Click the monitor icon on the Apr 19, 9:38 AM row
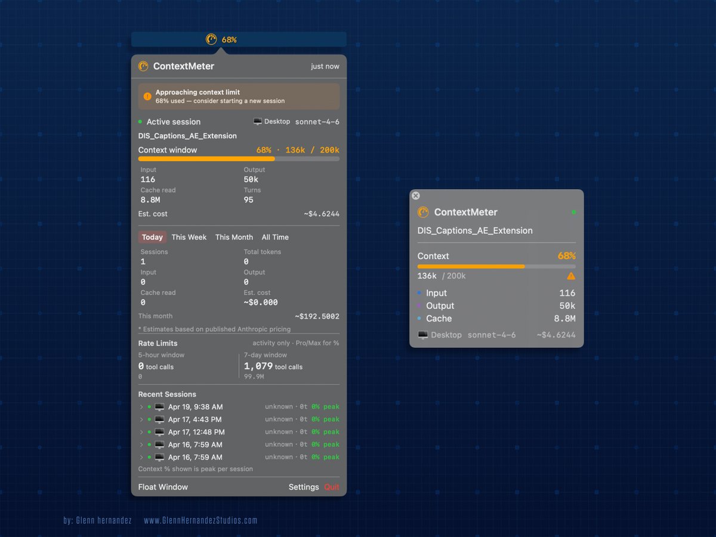The height and width of the screenshot is (537, 716). point(159,407)
